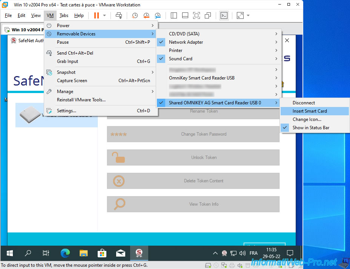Open guest notification center icon
The image size is (350, 269).
pos(290,253)
